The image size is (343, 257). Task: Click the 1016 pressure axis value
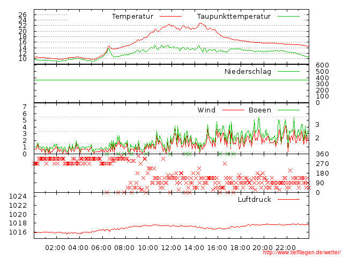pyautogui.click(x=18, y=232)
